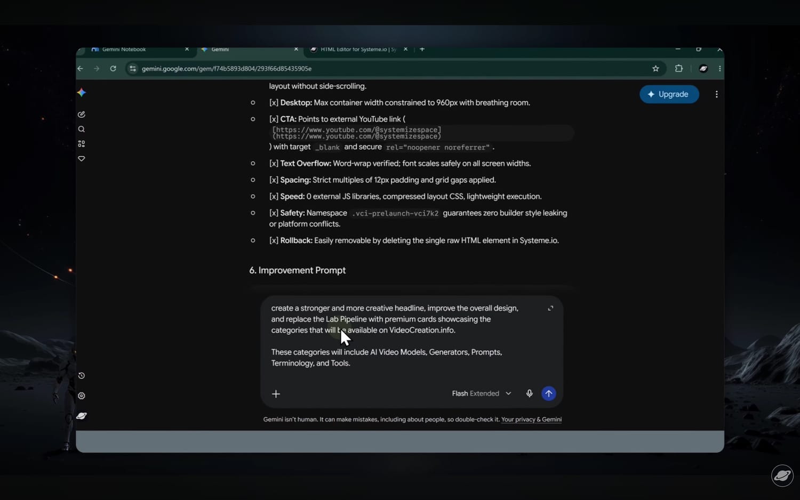800x500 pixels.
Task: Click the Gemini sparkle logo in sidebar
Action: (82, 93)
